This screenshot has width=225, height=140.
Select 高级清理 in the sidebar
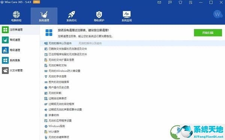coord(20,50)
